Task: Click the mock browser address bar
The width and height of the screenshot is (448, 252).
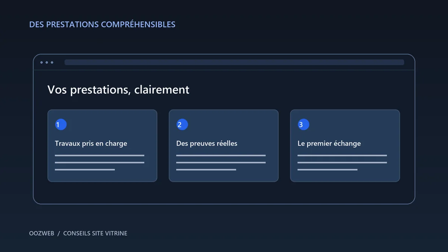Action: point(234,62)
